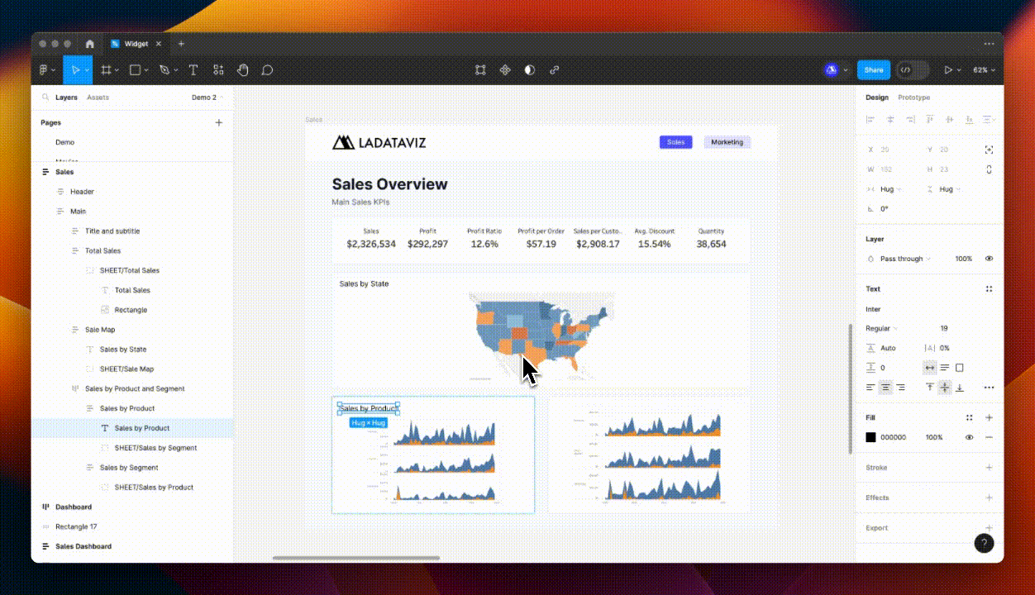Click the Marketing button in dashboard header
The height and width of the screenshot is (595, 1035).
click(x=727, y=142)
